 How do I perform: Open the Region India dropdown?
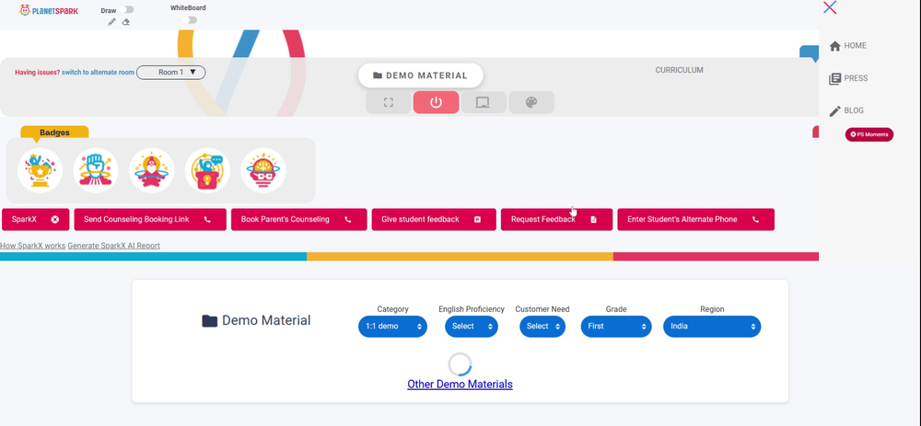point(712,327)
